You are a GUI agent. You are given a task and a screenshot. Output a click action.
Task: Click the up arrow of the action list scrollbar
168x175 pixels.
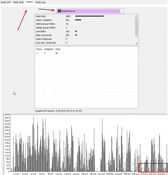click(x=136, y=16)
